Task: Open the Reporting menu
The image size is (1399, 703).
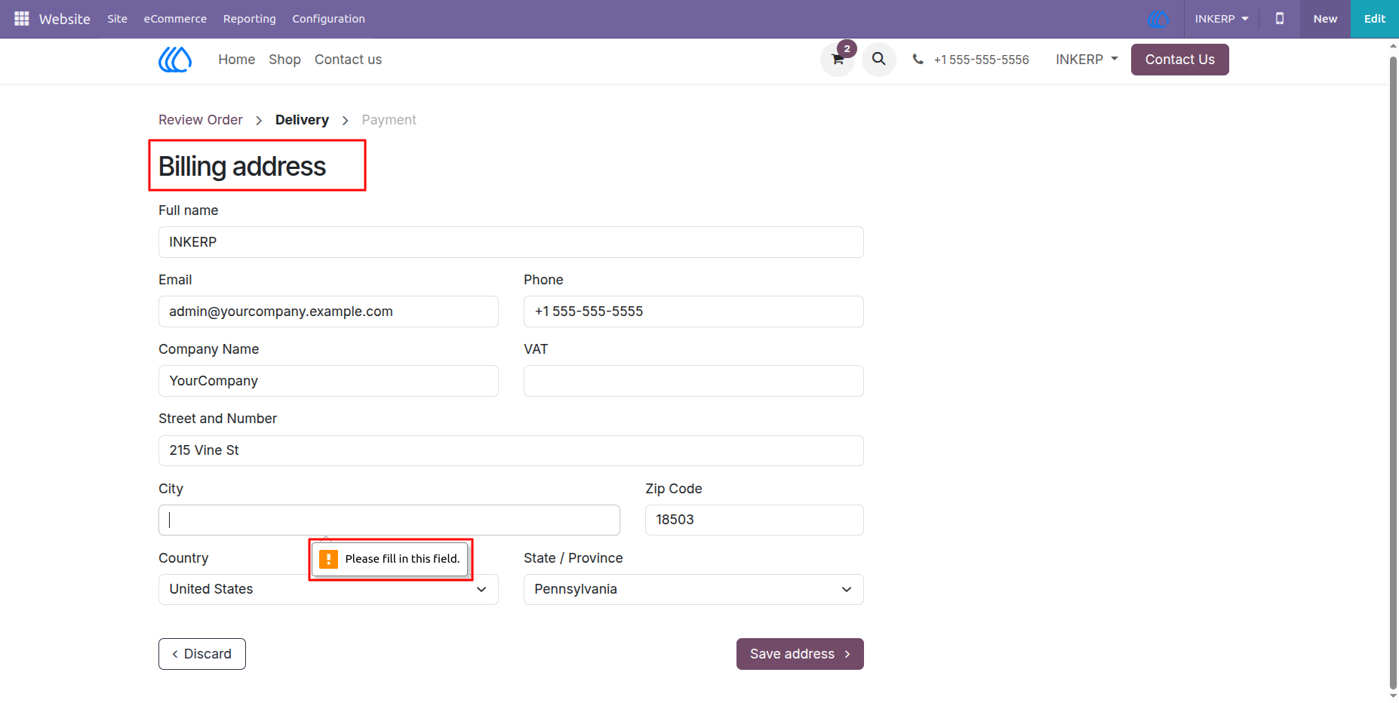Action: [250, 19]
